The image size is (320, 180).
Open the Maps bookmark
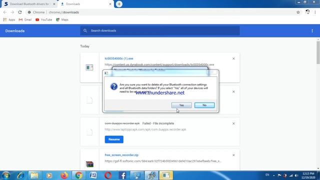pyautogui.click(x=62, y=20)
